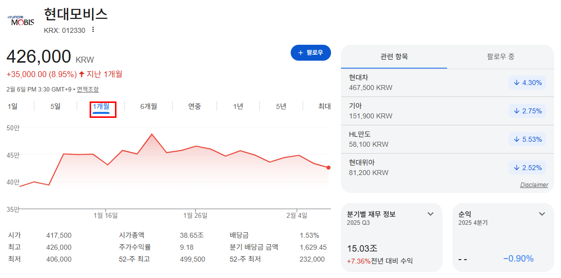
Task: Click the 2025 4분기 period label
Action: pyautogui.click(x=473, y=223)
